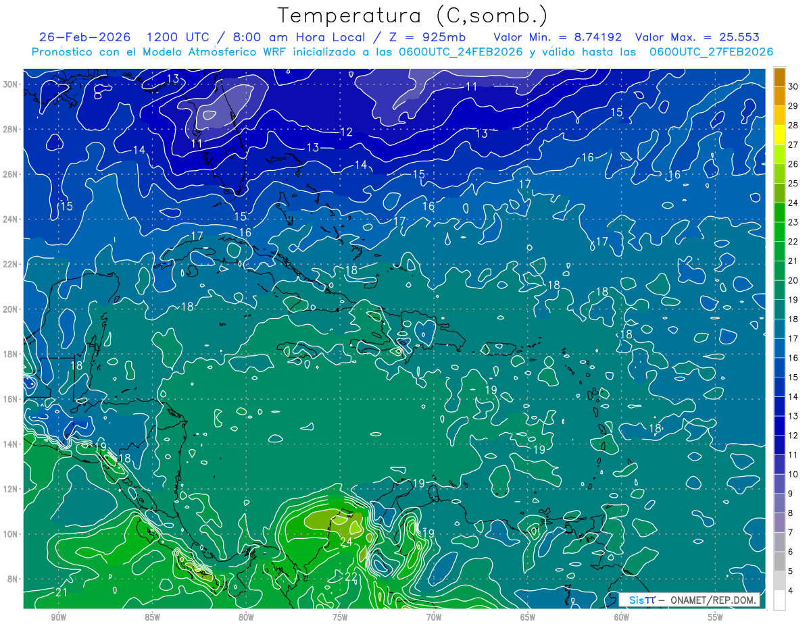This screenshot has width=811, height=626.
Task: Click "Valor Max. = 25.553" text
Action: coord(697,37)
